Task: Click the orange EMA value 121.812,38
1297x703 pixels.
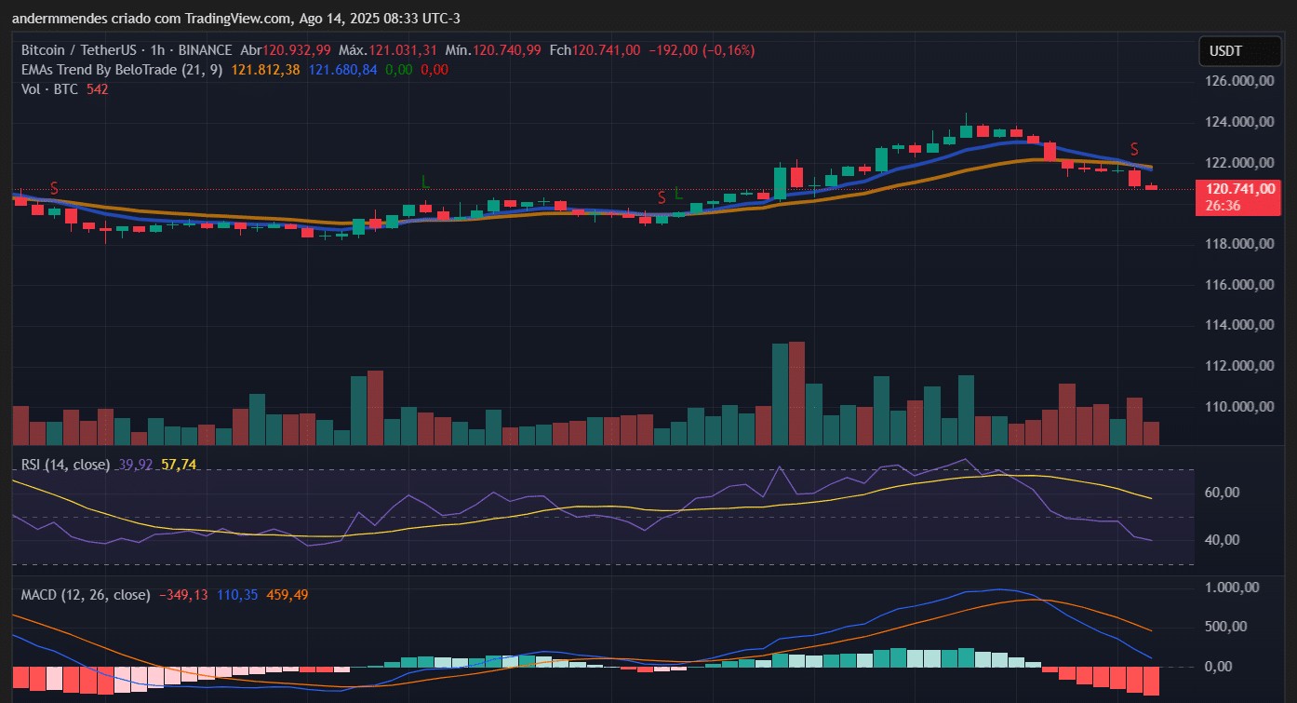Action: (266, 70)
